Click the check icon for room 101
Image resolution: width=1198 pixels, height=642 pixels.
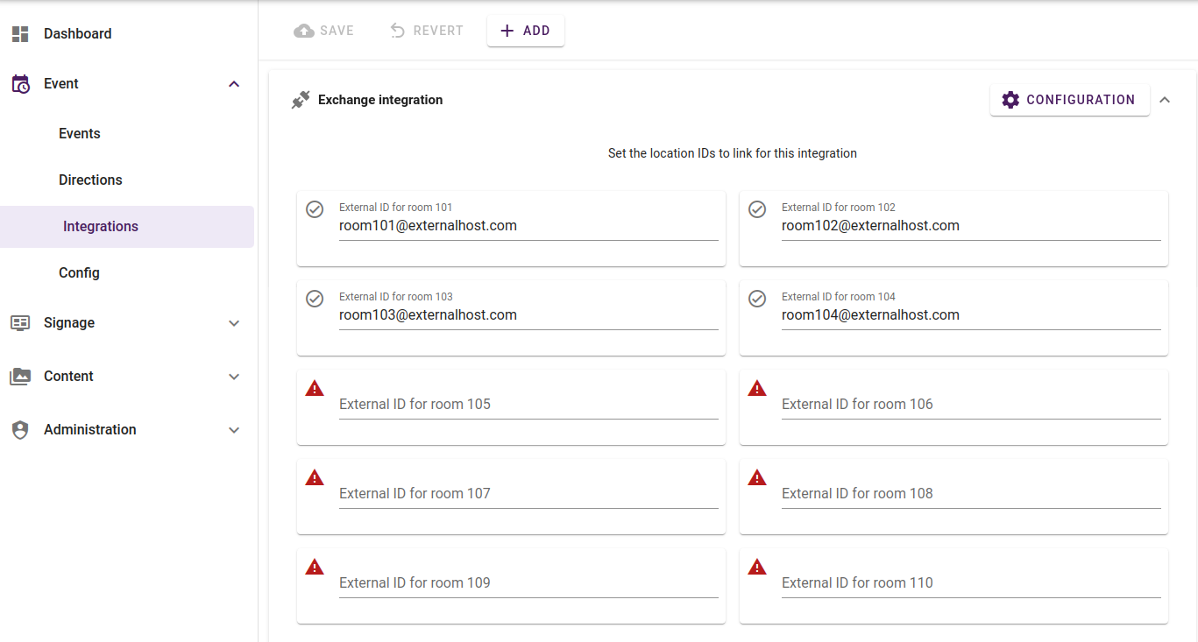315,209
